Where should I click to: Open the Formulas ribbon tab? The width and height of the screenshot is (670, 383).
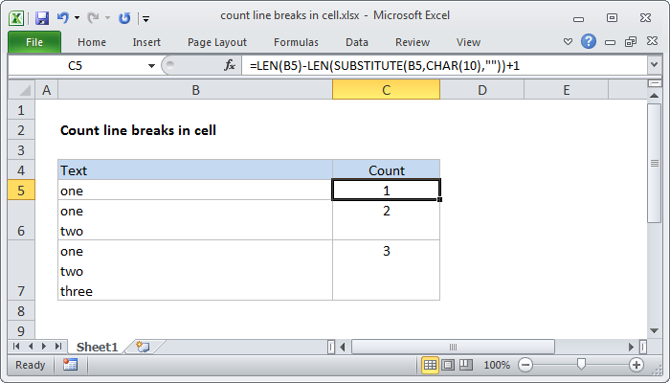click(296, 42)
